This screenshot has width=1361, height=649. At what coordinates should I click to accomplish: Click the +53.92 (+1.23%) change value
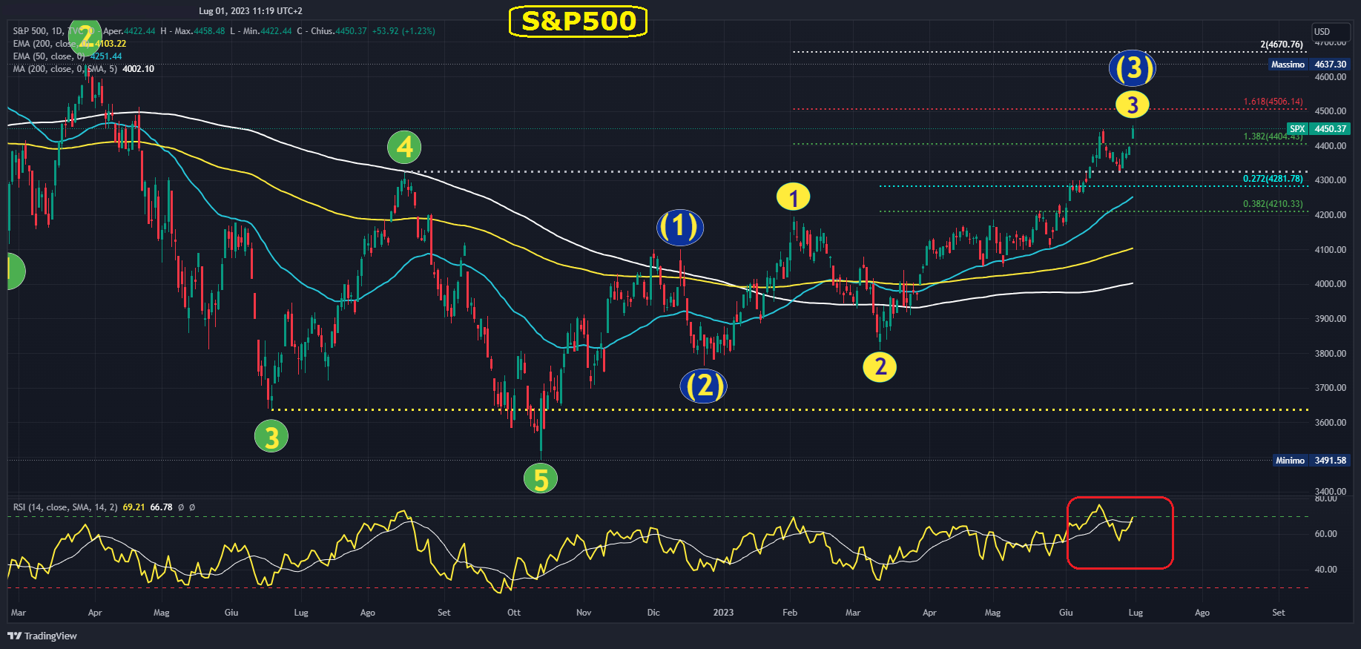(x=403, y=31)
